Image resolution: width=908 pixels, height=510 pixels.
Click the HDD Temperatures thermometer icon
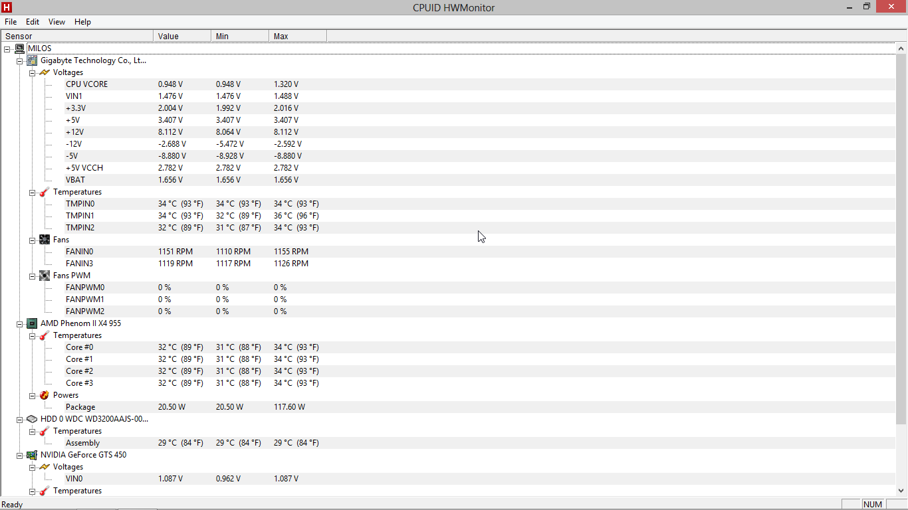click(45, 431)
